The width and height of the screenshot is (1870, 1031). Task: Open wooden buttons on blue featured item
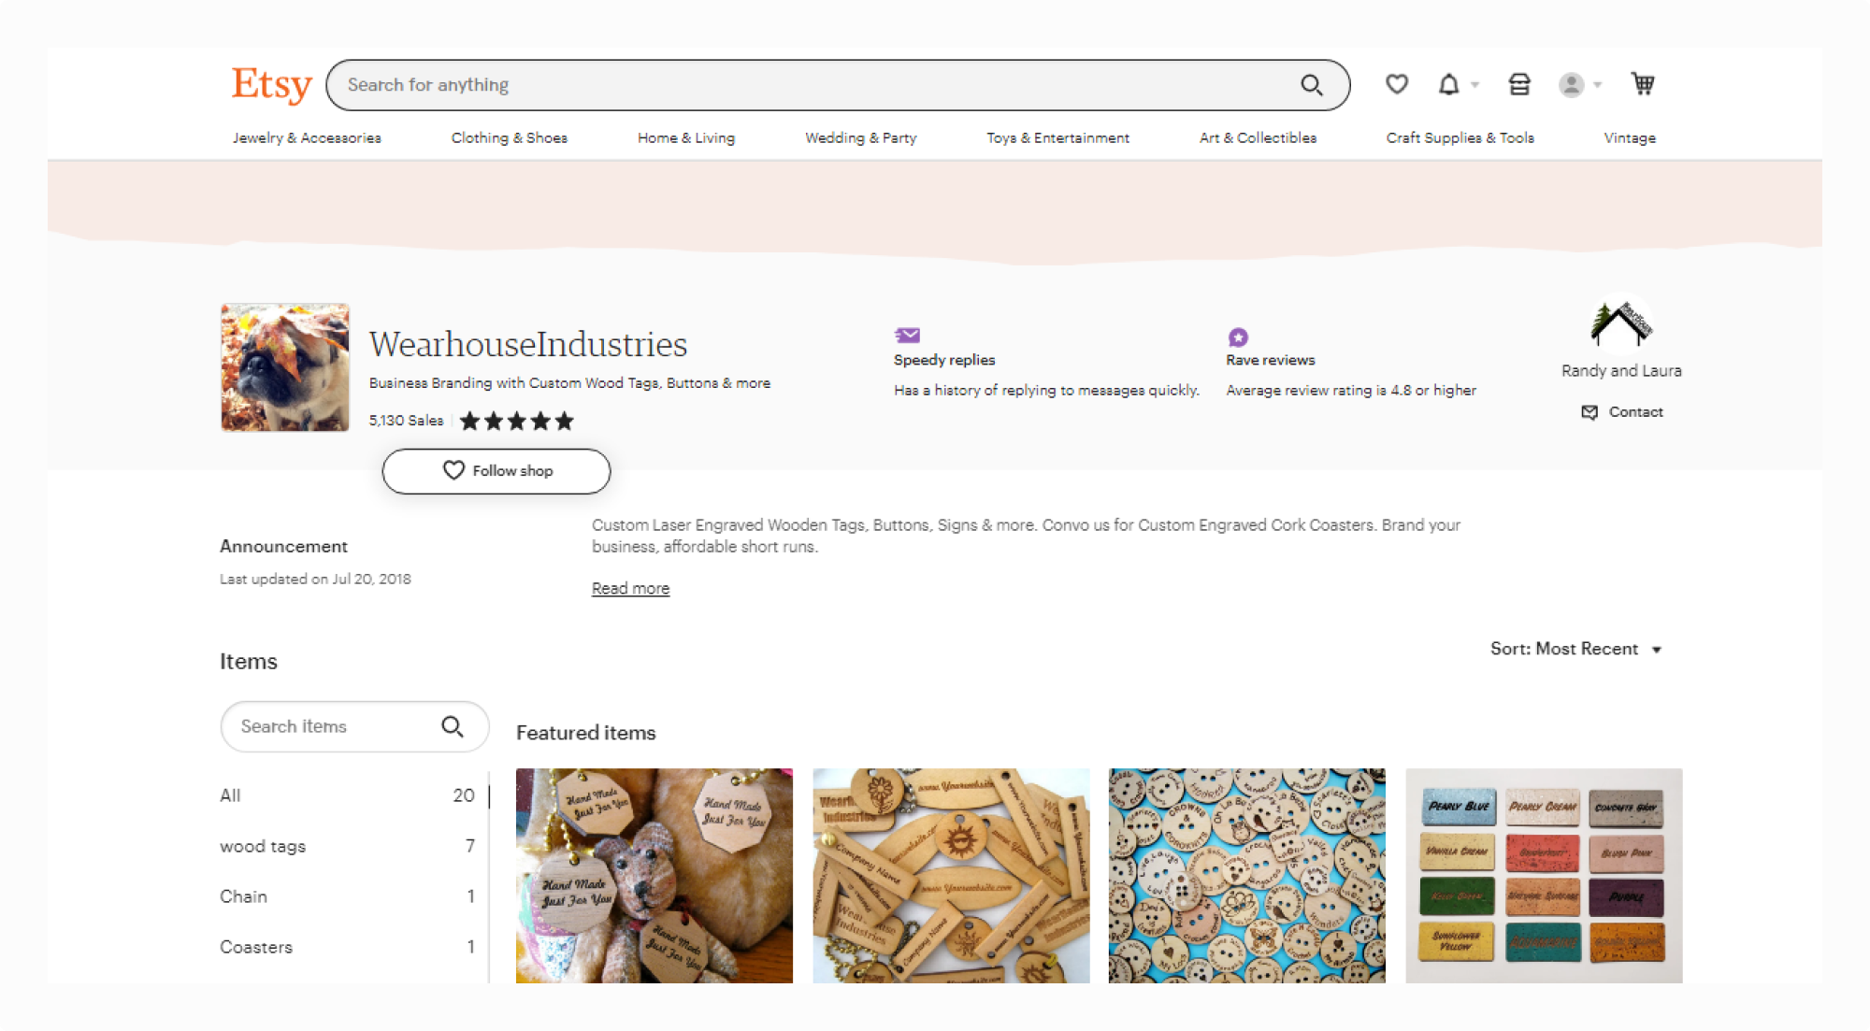point(1247,876)
